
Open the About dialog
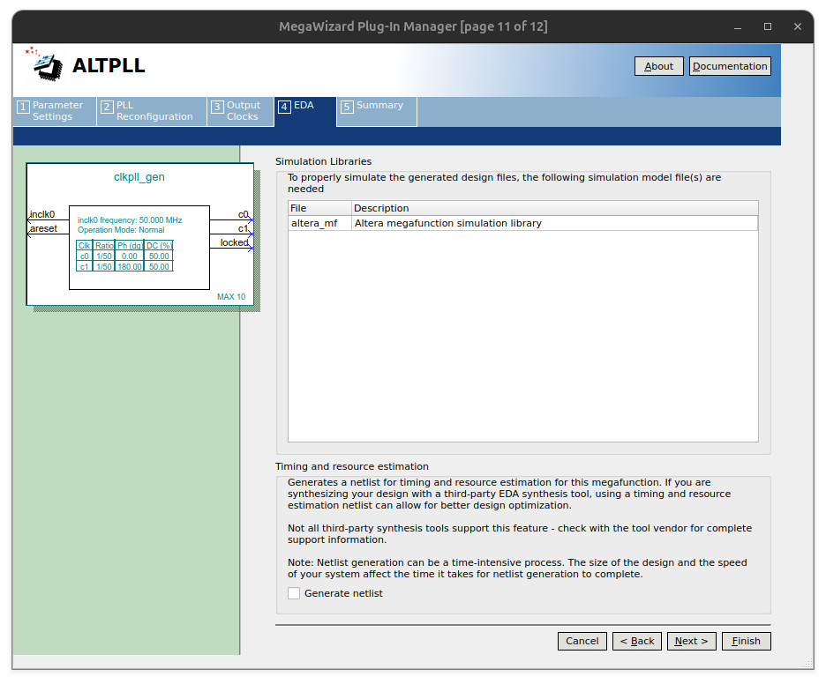658,66
